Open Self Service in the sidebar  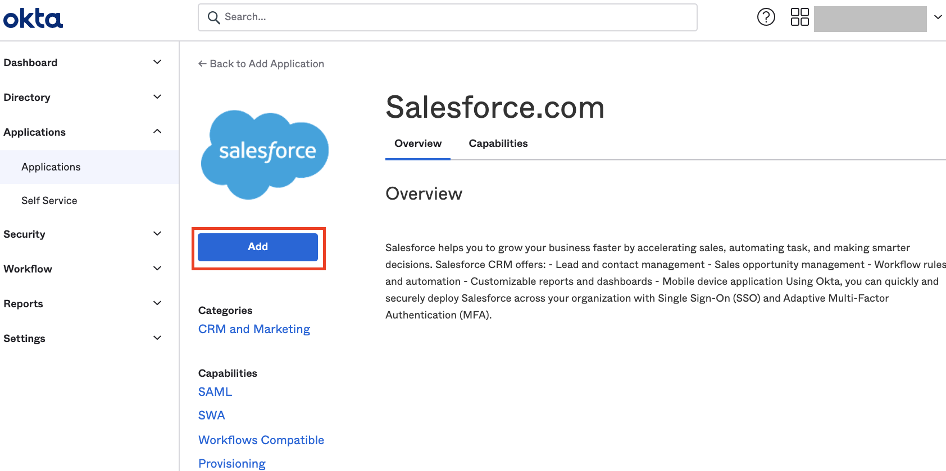pyautogui.click(x=49, y=201)
